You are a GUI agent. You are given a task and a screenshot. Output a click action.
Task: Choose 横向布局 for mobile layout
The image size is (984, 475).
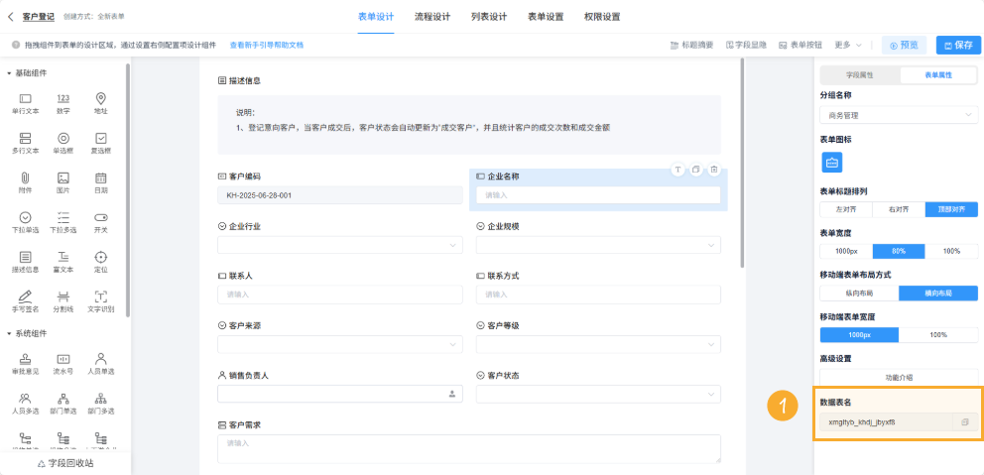(938, 293)
